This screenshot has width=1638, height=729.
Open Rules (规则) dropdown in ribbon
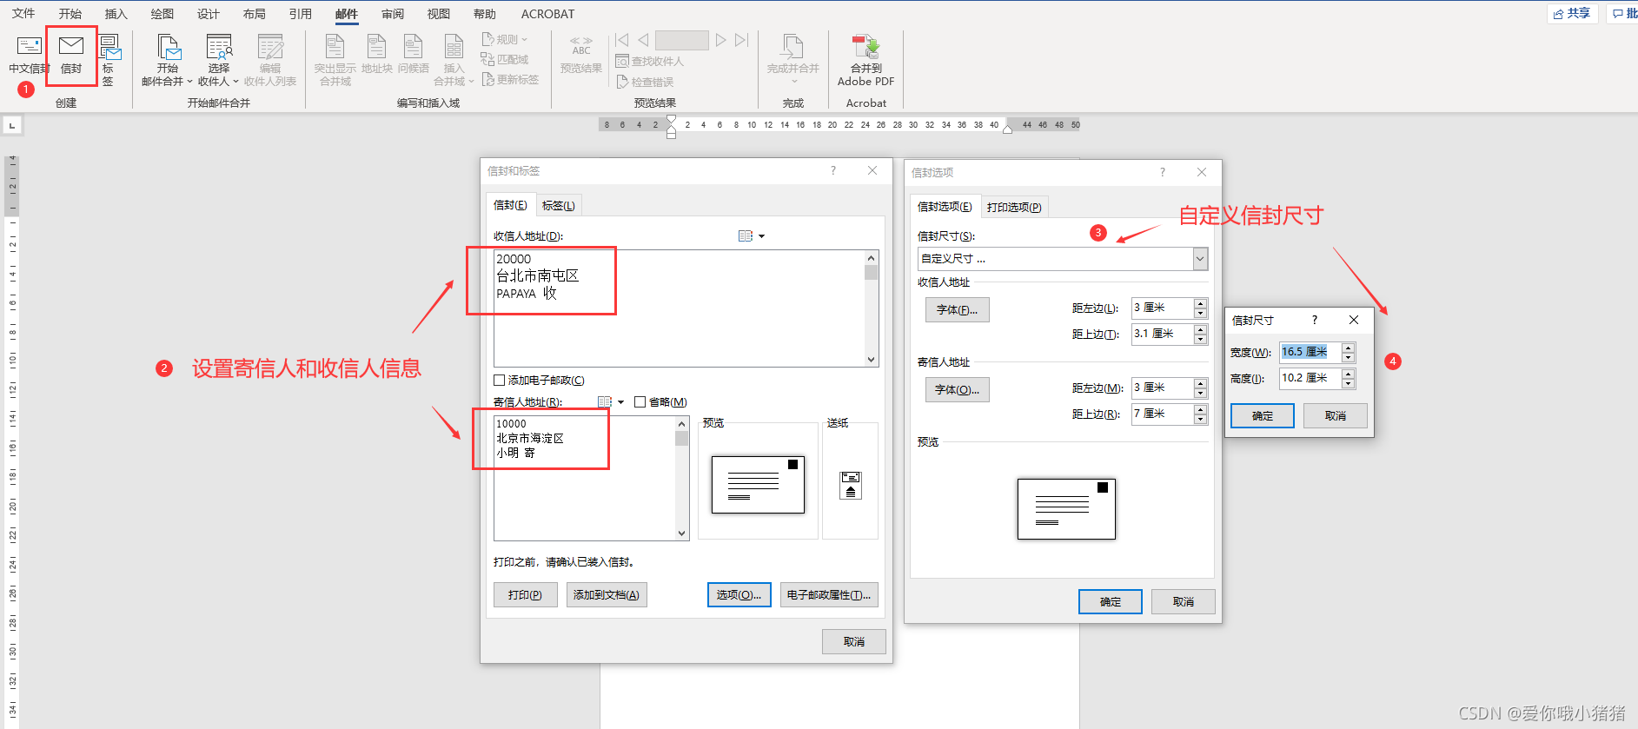point(505,39)
